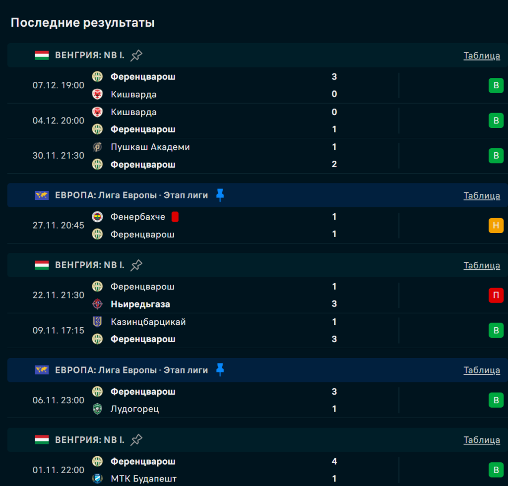The width and height of the screenshot is (508, 486).
Task: Click the orange Н draw badge
Action: [x=496, y=225]
